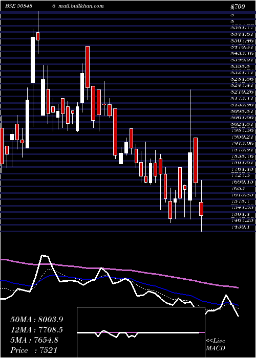Screen dimensions: 256x358
Task: Click the 7690.15 price axis label
Action: tap(242, 182)
